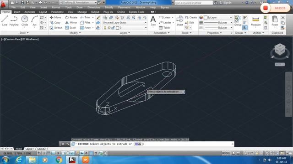The height and width of the screenshot is (164, 293).
Task: Click the layer 0 color swatch
Action: tap(117, 28)
